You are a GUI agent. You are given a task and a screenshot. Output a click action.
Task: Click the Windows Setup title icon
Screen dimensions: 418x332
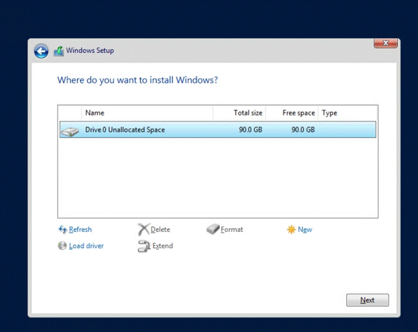pos(58,51)
